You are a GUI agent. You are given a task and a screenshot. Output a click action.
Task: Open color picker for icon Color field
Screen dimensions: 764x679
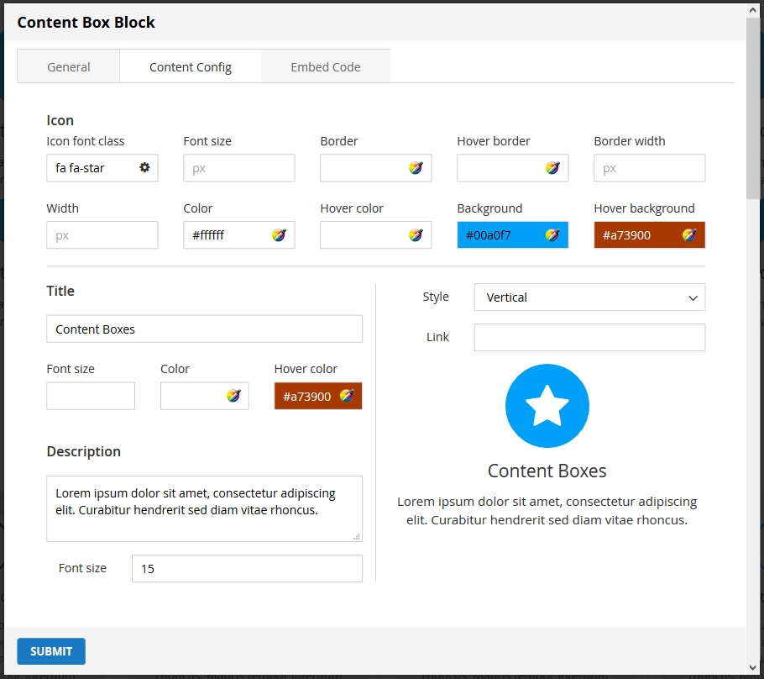(x=279, y=235)
